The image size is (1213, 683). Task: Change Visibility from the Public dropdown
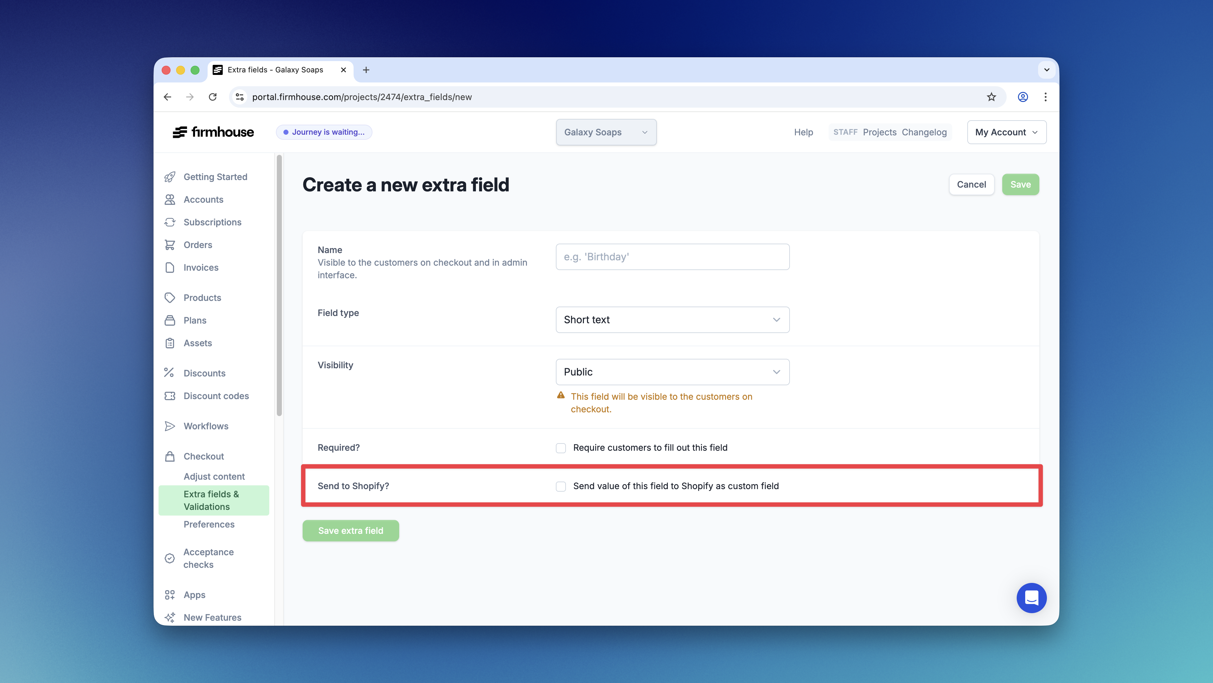pyautogui.click(x=672, y=372)
